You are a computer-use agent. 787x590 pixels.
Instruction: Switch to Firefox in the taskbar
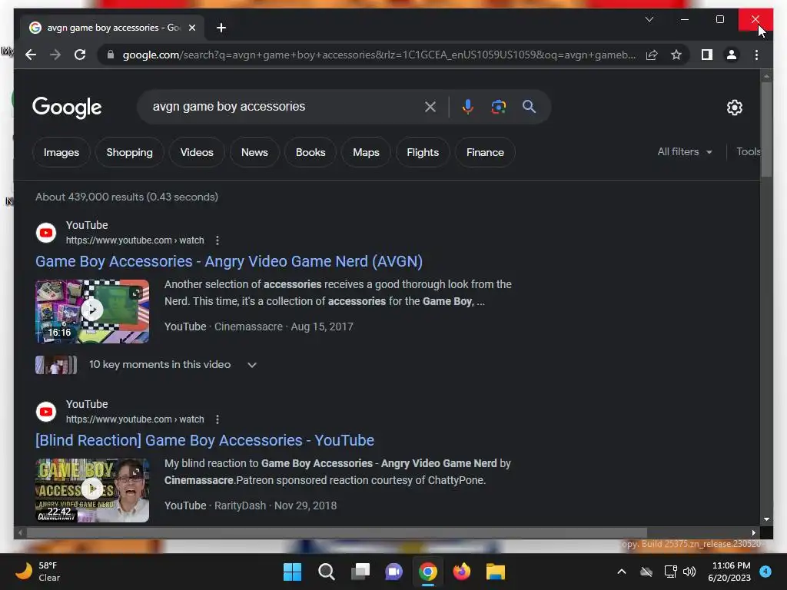click(461, 572)
